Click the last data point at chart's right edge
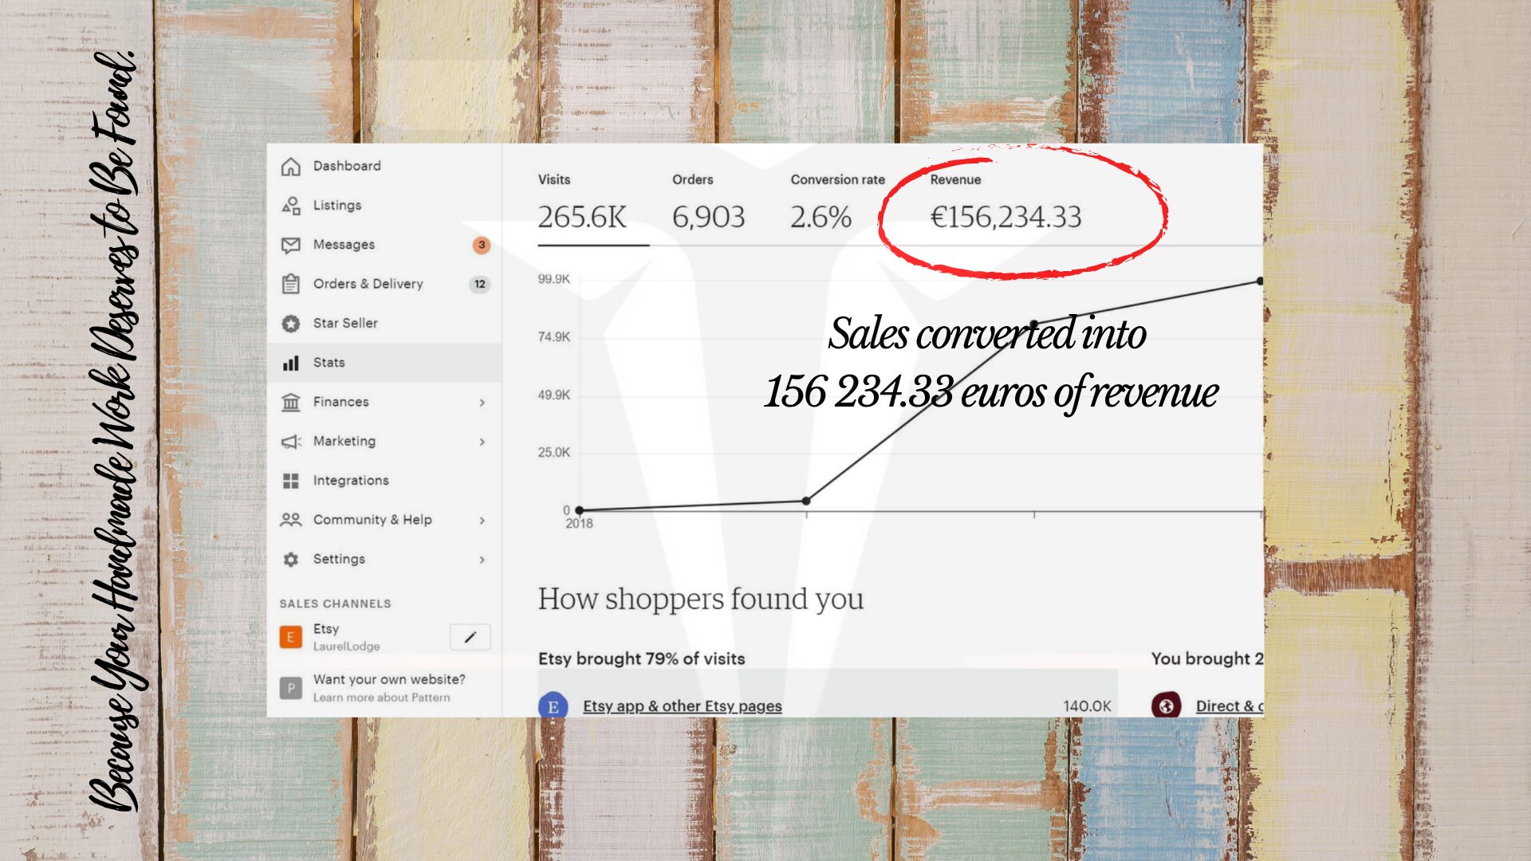The width and height of the screenshot is (1531, 861). 1260,281
